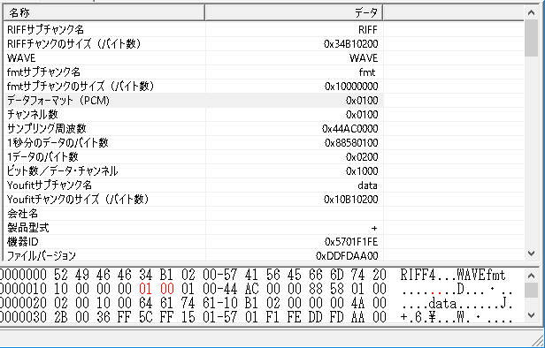The height and width of the screenshot is (348, 545).
Task: Select the RIFFサブチャンク名 row
Action: click(264, 30)
